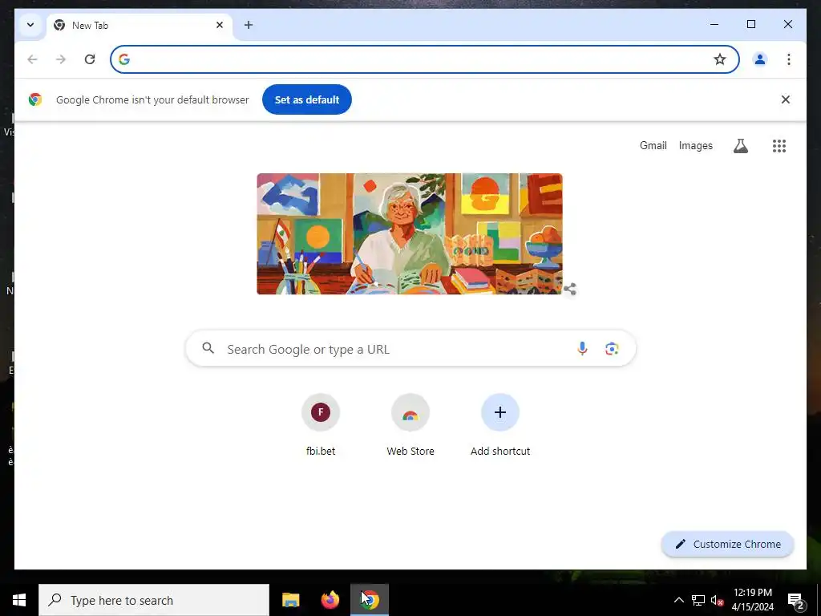This screenshot has width=821, height=616.
Task: Show hidden system tray icons
Action: tap(678, 600)
